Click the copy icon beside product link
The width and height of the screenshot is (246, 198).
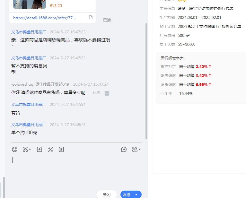pos(91,17)
